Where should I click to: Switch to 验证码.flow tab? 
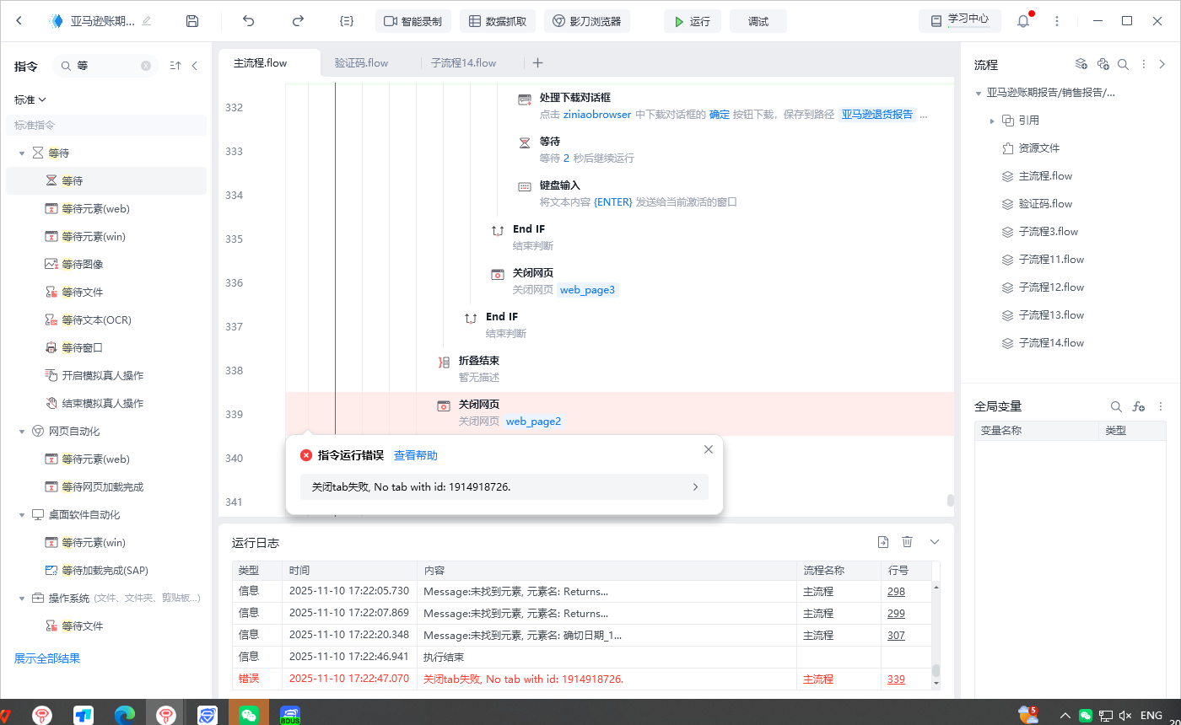tap(361, 63)
